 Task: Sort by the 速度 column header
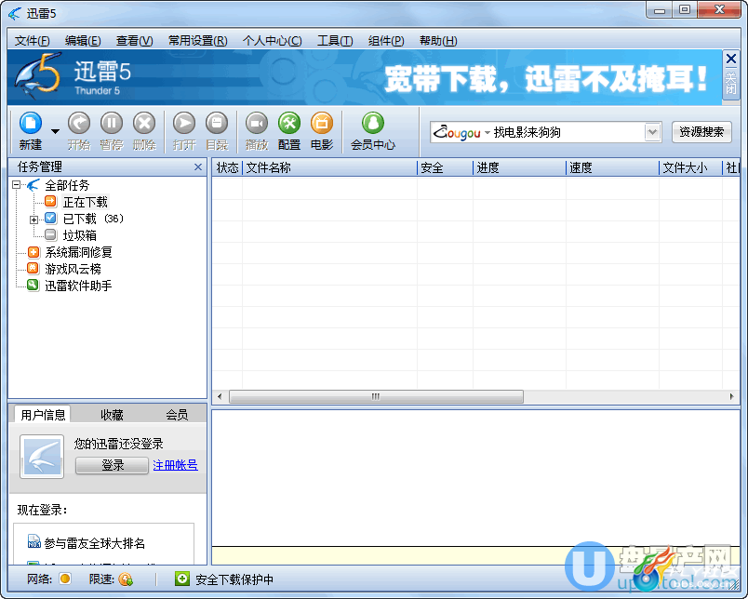click(x=612, y=167)
